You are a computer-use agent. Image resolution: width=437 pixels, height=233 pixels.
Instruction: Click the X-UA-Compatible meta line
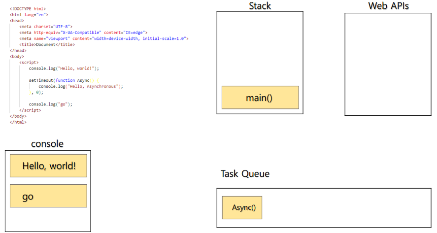[x=83, y=33]
